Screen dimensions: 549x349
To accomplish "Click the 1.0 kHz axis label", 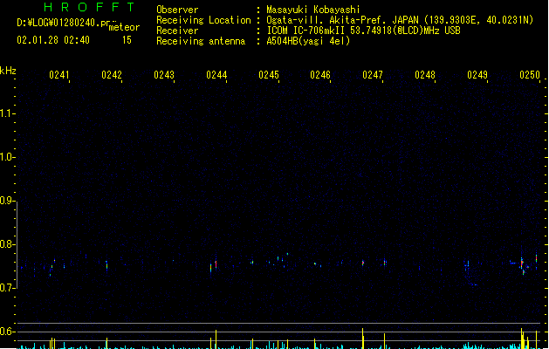I will tap(7, 157).
